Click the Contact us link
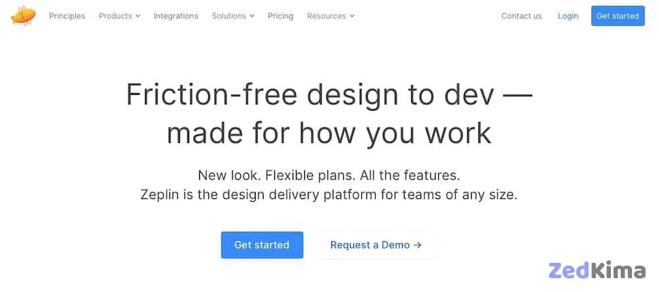This screenshot has height=292, width=659. [521, 16]
